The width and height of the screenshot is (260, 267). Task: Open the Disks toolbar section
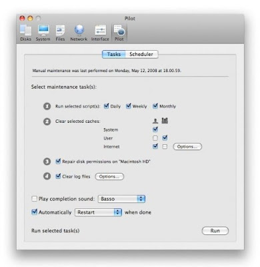[25, 33]
